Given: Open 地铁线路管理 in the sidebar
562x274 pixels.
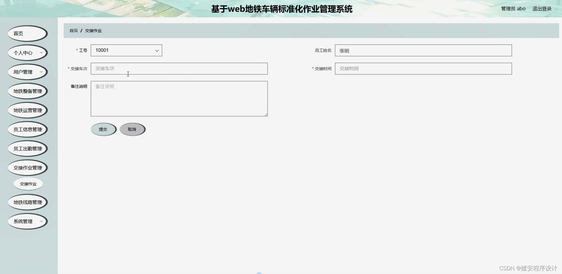Looking at the screenshot, I should 28,202.
